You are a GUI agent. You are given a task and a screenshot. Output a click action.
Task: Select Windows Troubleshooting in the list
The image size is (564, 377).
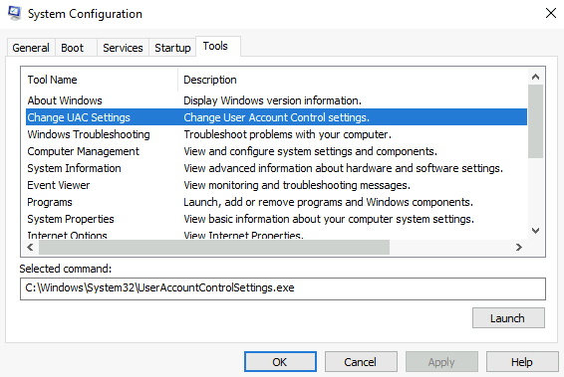[x=277, y=134]
